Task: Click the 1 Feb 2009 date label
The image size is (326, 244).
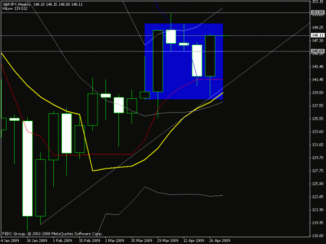Action: [63, 241]
